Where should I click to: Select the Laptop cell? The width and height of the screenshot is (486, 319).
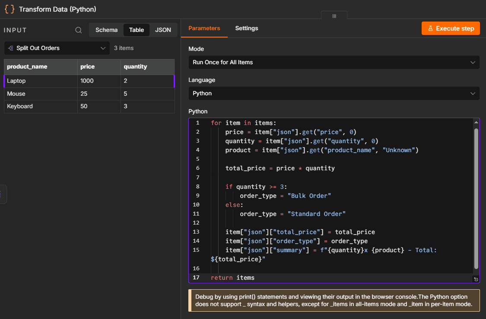point(41,81)
